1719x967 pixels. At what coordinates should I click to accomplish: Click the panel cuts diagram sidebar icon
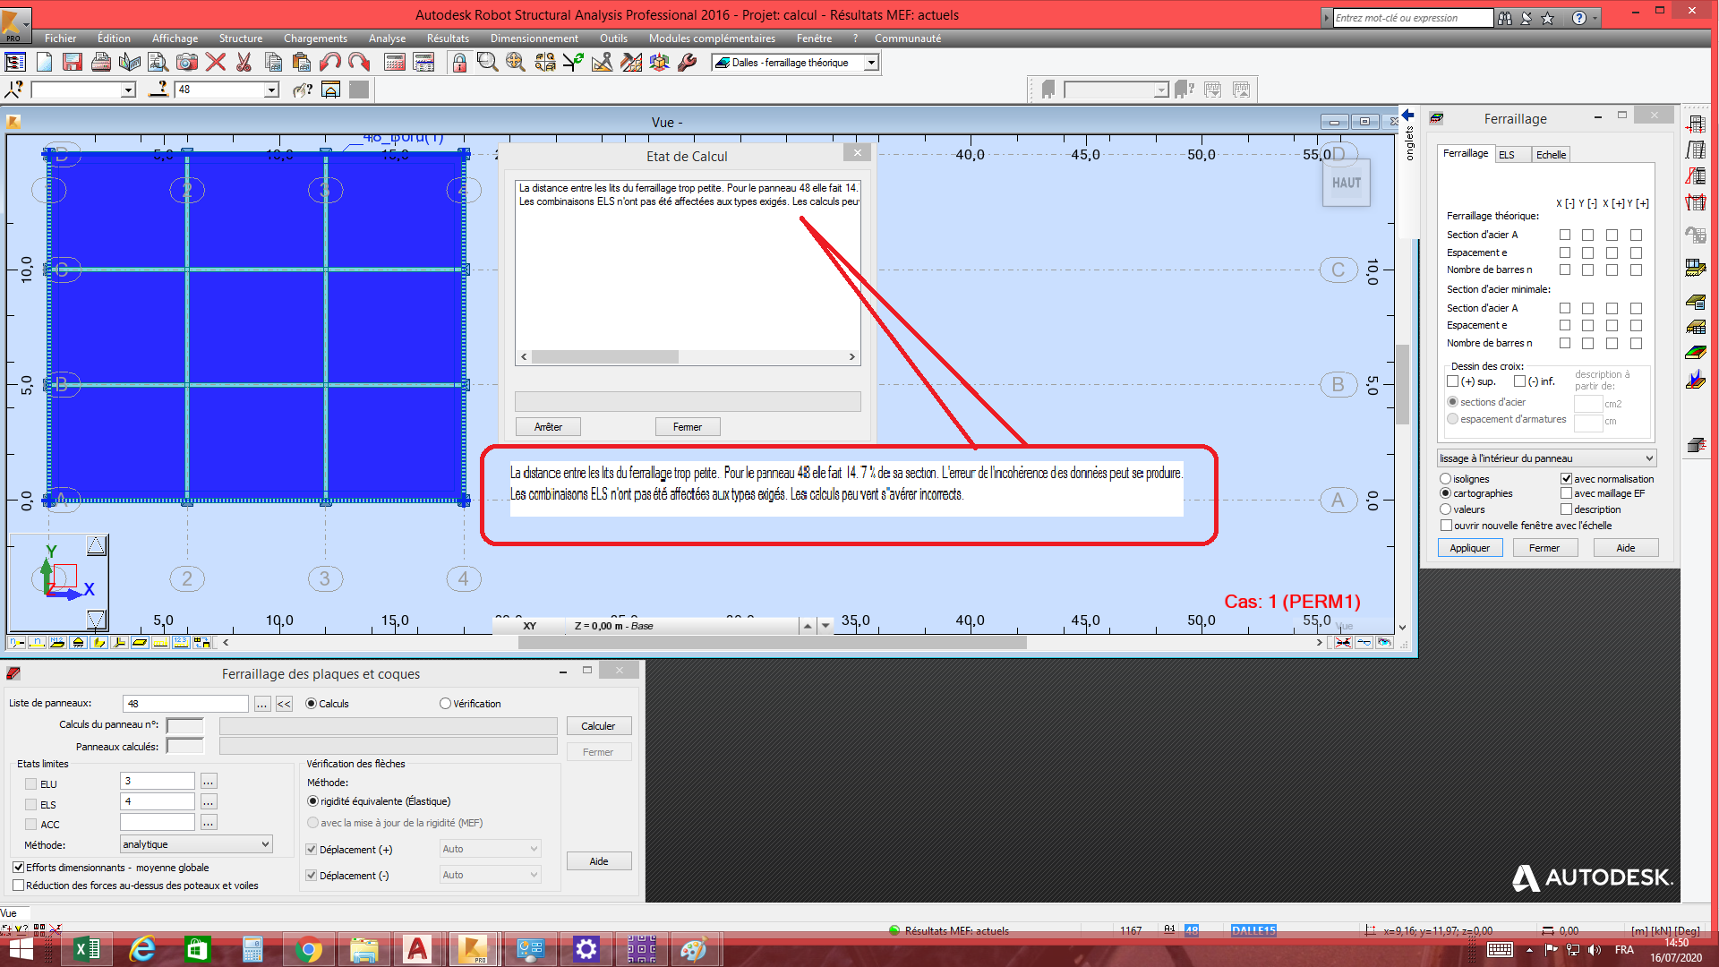(x=1696, y=381)
